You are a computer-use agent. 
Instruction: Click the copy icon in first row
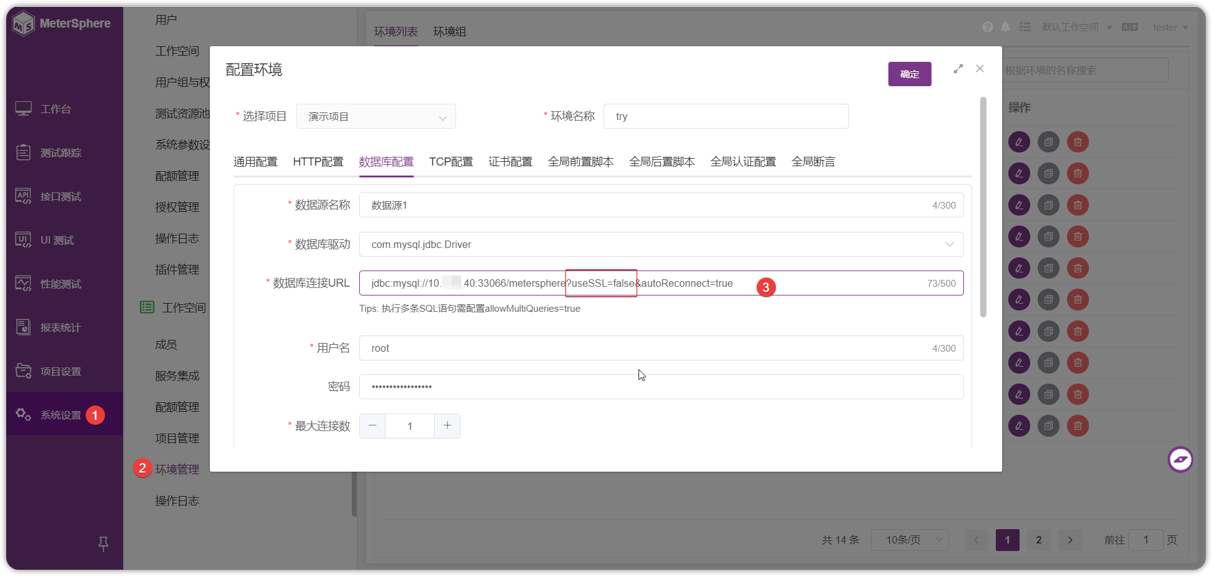tap(1048, 142)
